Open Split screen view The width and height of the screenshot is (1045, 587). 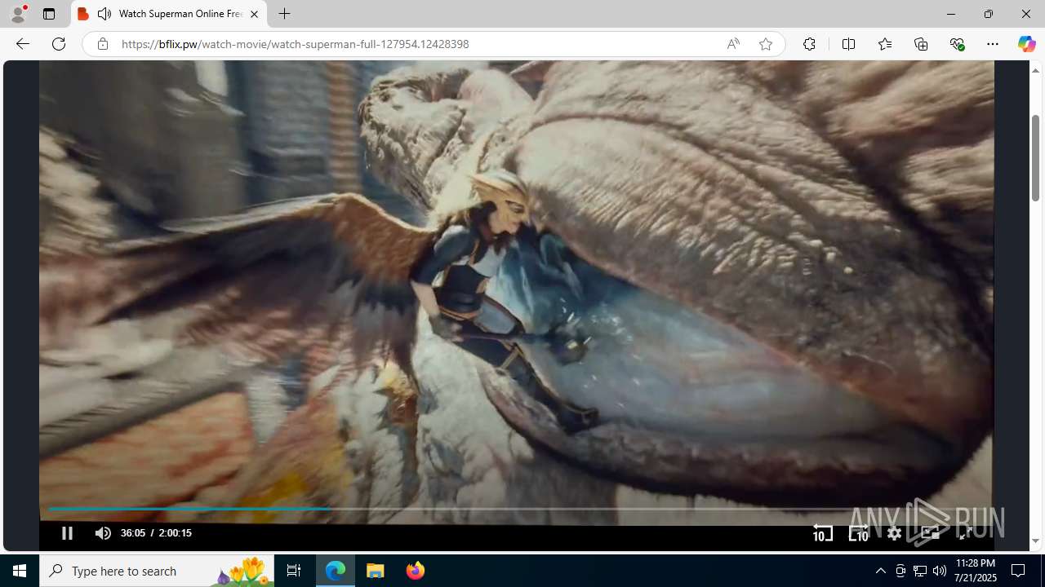point(848,44)
